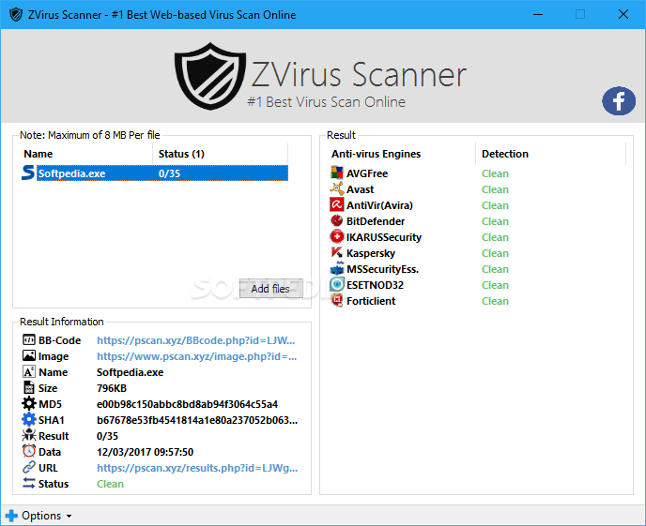Click the Avast engine icon
This screenshot has height=526, width=646.
336,188
